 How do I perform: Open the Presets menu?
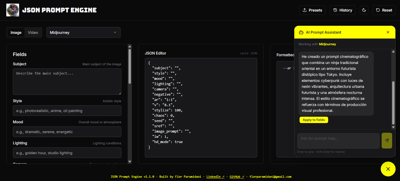[312, 10]
